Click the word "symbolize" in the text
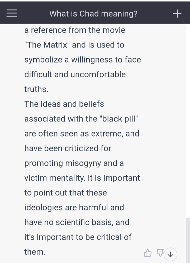Screen dimensions: 190x263 pyautogui.click(x=43, y=60)
